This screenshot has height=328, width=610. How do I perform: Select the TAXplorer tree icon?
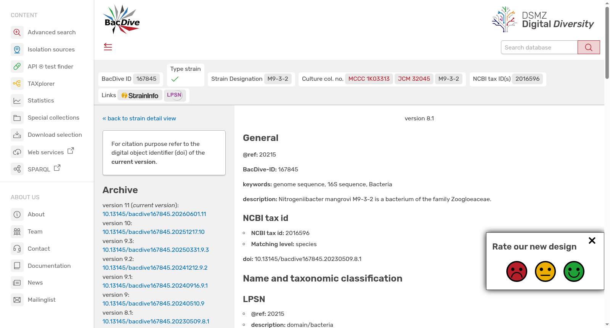click(x=17, y=83)
